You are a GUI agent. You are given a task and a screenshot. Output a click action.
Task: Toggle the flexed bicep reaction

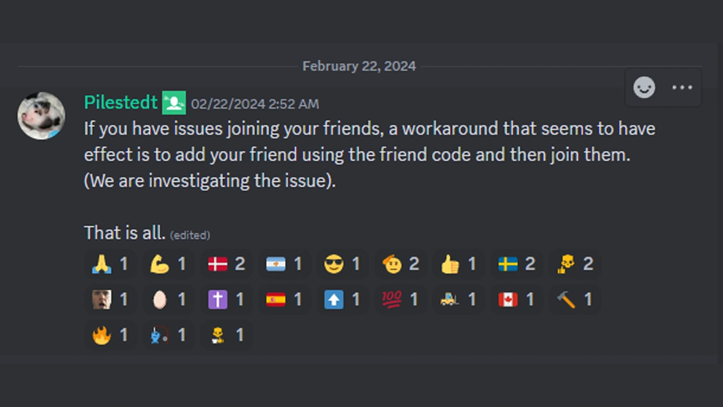(x=168, y=264)
